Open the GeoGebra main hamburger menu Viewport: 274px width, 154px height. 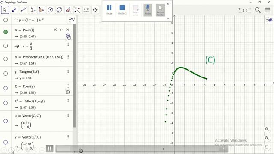(267, 10)
